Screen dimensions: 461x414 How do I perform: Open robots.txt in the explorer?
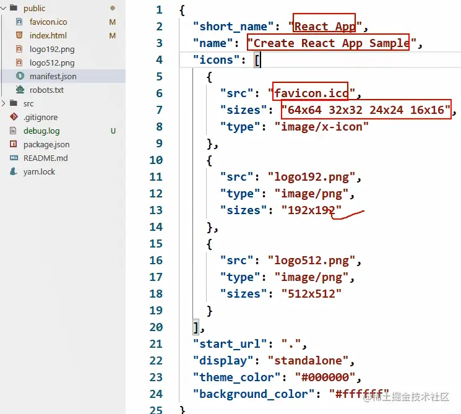(46, 90)
